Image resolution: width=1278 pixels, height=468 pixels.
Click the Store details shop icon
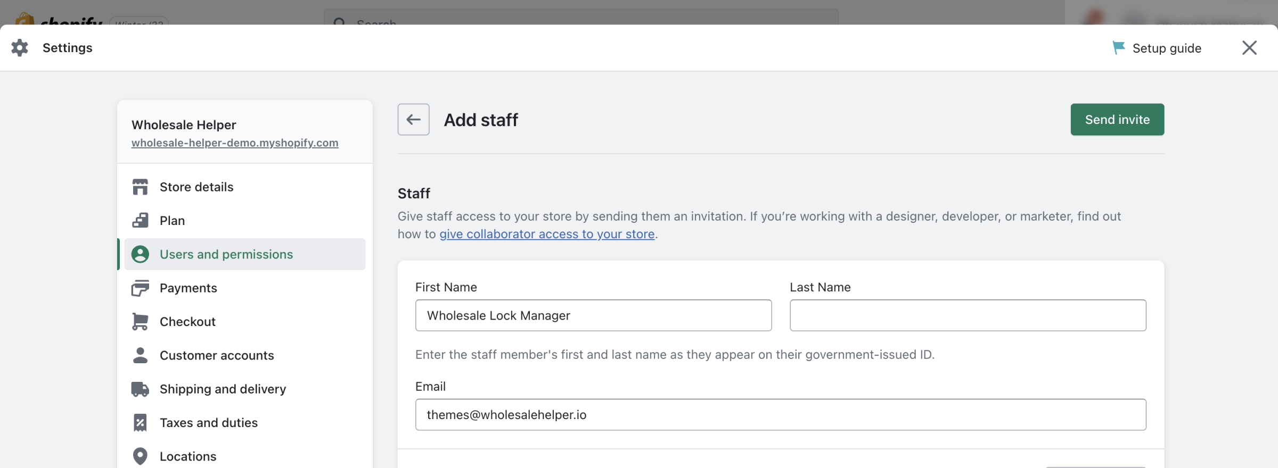tap(140, 187)
